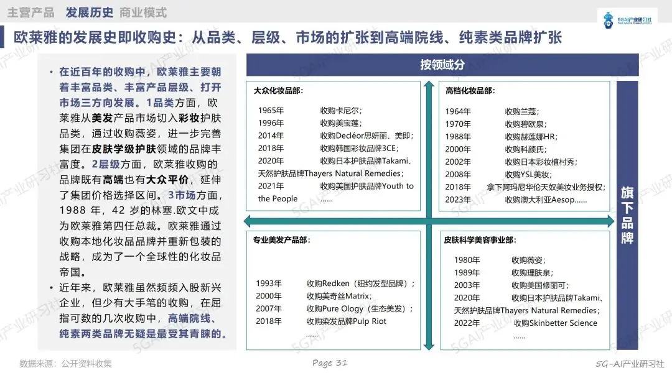Click the bold phrase 皮肤学级护肤 in left text
Image resolution: width=672 pixels, height=378 pixels.
[124, 149]
